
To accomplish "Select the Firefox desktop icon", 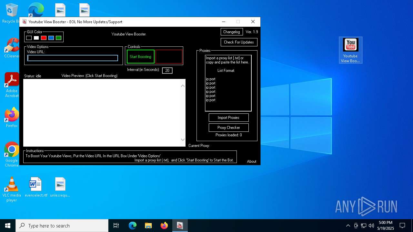I will pyautogui.click(x=12, y=118).
